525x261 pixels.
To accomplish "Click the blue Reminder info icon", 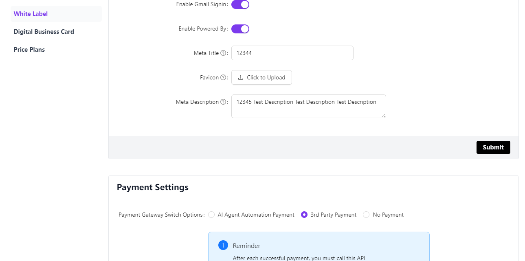I will point(223,245).
